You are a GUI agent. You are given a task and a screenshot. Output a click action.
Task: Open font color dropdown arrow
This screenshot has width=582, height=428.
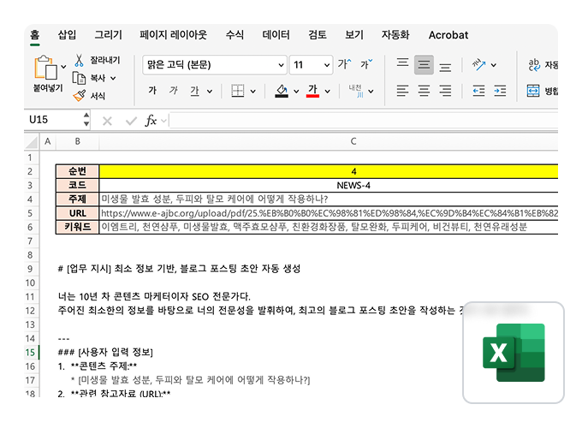pyautogui.click(x=327, y=92)
